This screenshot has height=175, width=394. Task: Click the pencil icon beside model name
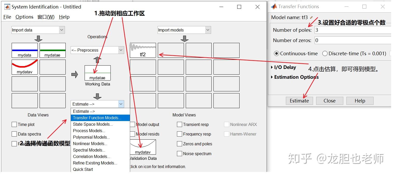coord(311,18)
